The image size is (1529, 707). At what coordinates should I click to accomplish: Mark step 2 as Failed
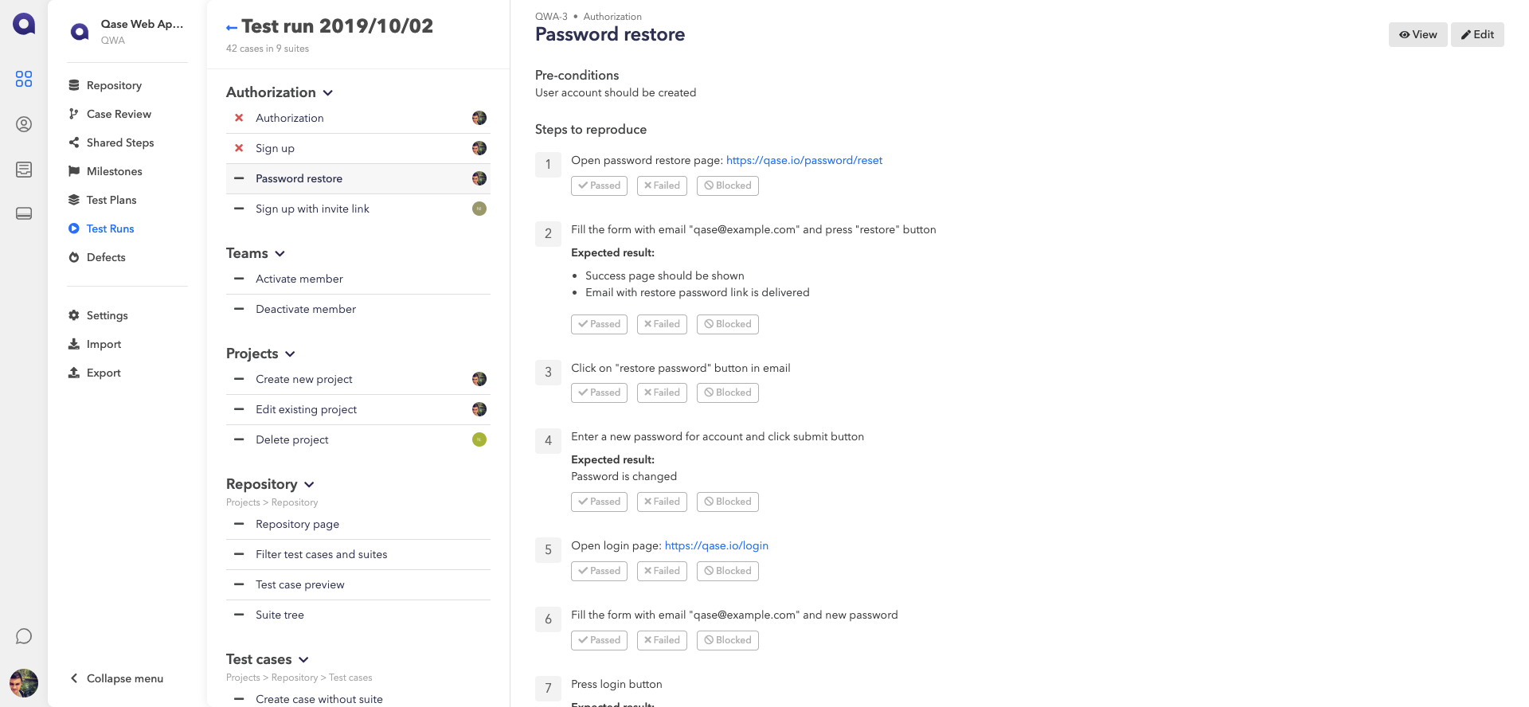(x=662, y=324)
